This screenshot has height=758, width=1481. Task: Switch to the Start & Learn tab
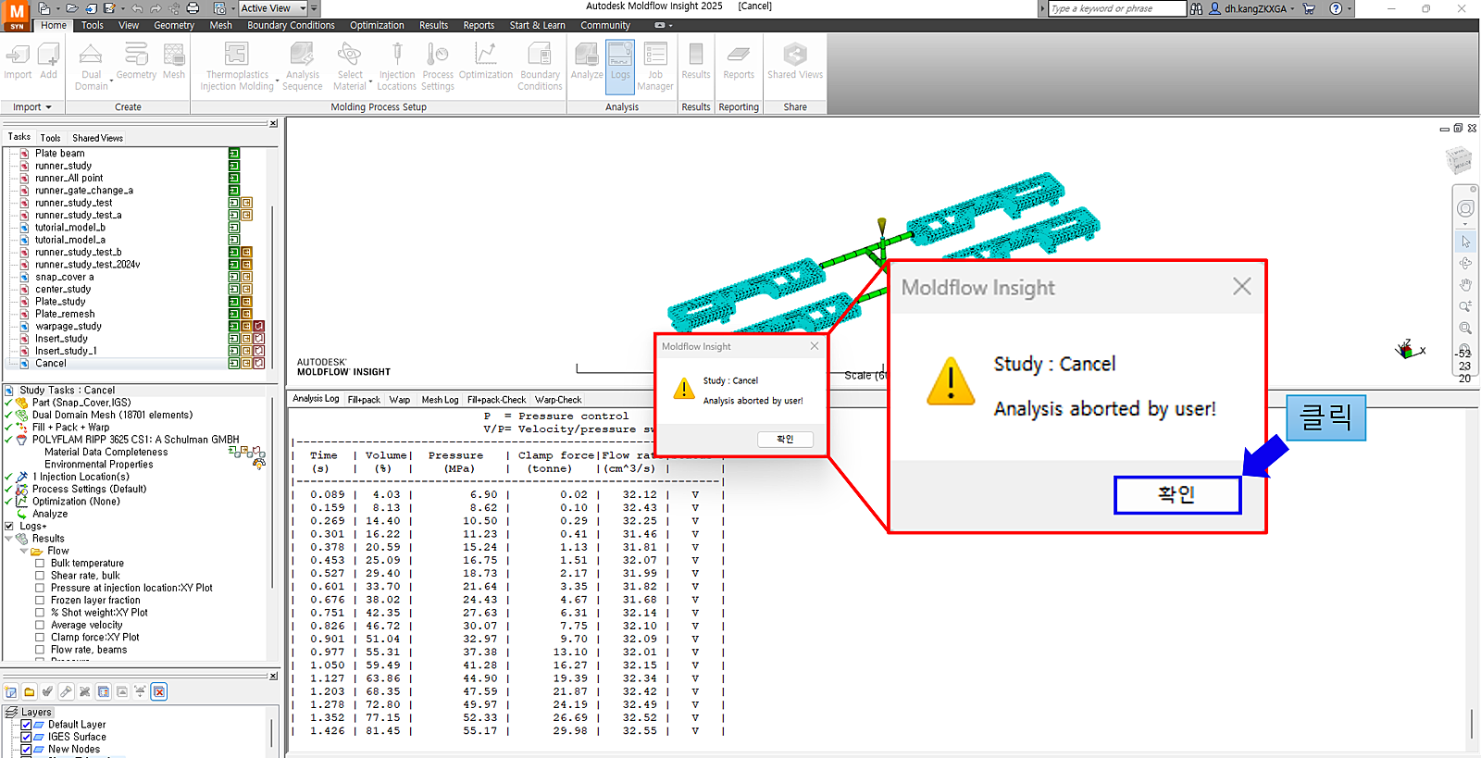coord(537,26)
